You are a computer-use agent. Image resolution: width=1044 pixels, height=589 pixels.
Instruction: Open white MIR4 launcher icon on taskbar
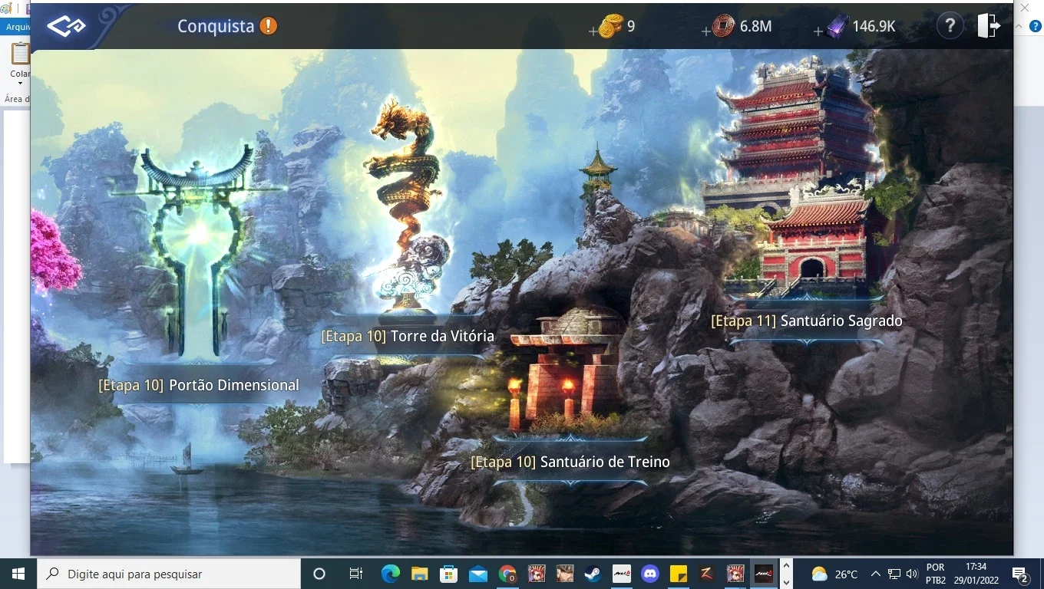(621, 574)
